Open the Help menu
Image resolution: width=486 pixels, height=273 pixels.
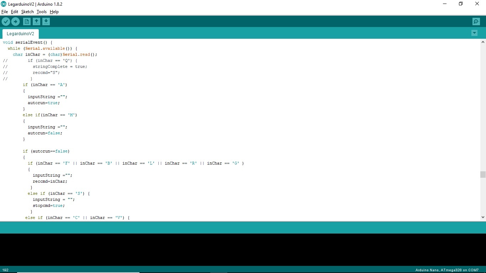pyautogui.click(x=54, y=12)
